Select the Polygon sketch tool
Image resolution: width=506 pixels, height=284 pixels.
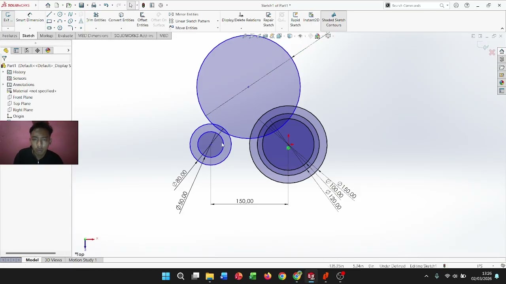(60, 28)
